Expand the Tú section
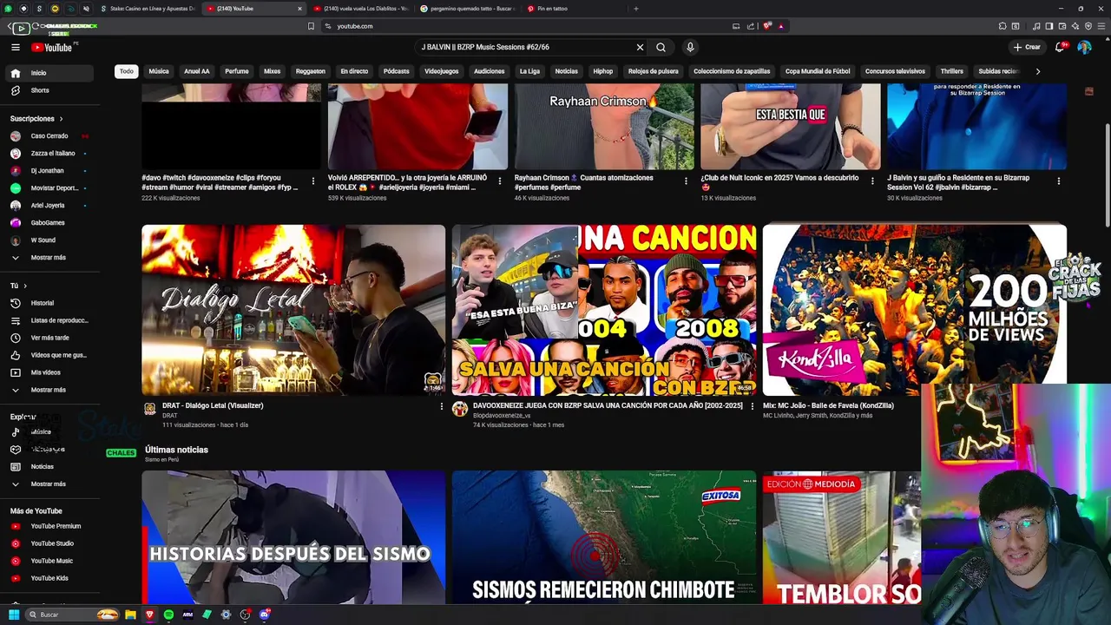This screenshot has height=625, width=1111. point(18,286)
